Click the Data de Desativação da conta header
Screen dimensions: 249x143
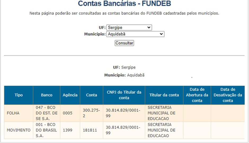pos(228,95)
